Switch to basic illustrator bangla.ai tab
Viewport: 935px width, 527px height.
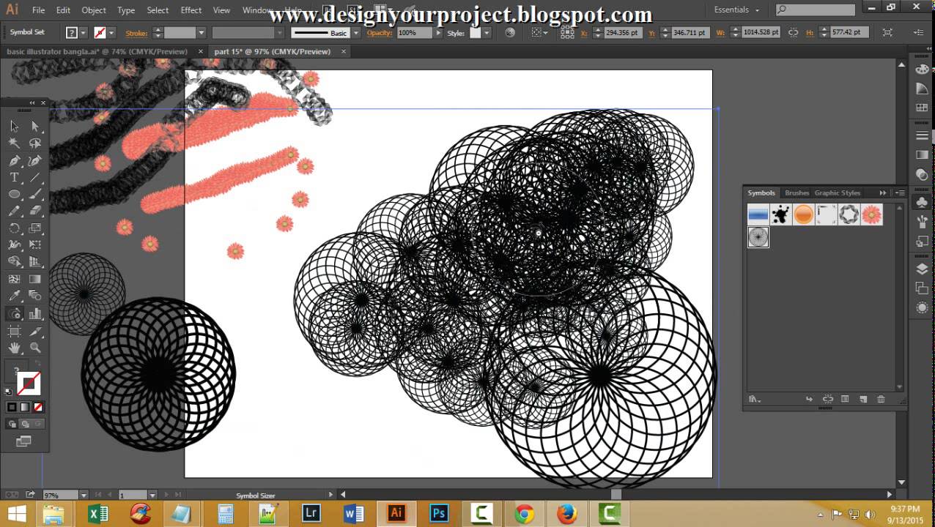pyautogui.click(x=96, y=51)
